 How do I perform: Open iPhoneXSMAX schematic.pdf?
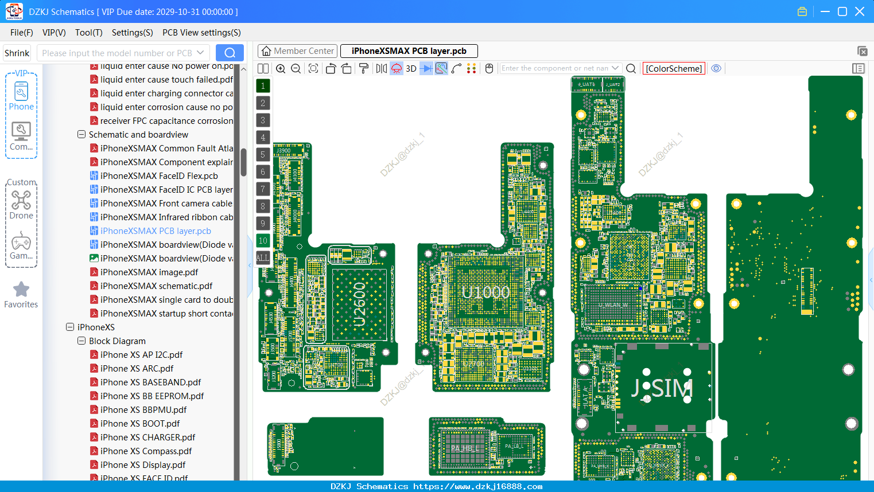[156, 286]
